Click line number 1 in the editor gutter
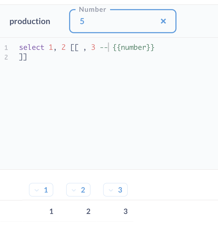Viewport: 218px width, 241px height. pyautogui.click(x=6, y=47)
